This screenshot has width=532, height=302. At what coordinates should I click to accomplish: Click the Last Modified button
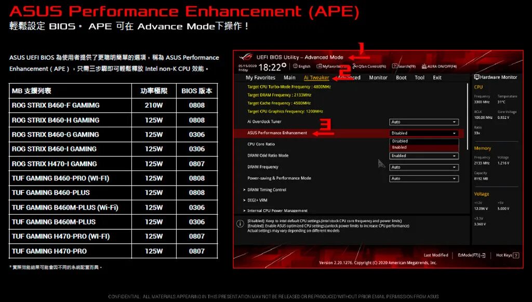(x=436, y=255)
